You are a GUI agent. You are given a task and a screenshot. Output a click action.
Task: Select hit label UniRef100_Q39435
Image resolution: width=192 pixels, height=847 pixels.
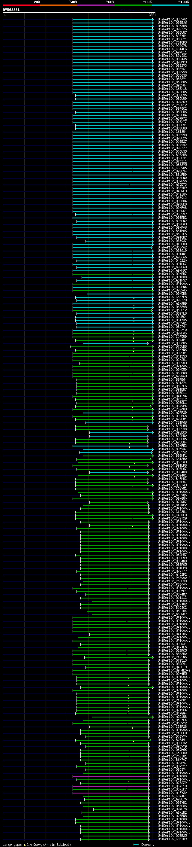pyautogui.click(x=172, y=59)
